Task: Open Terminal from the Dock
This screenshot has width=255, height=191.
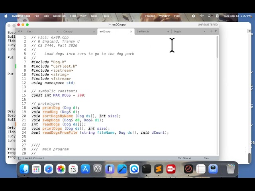Action: point(146,169)
